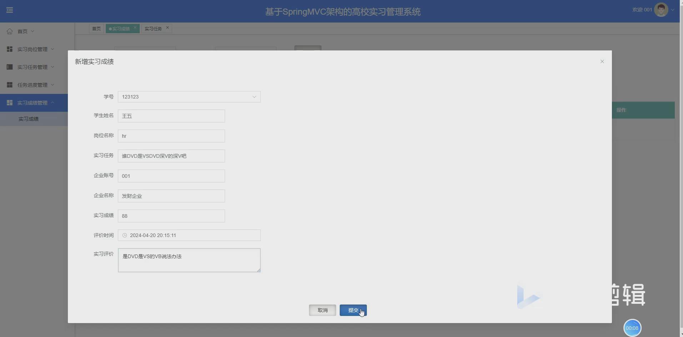Close the 实习任务 tab
The width and height of the screenshot is (683, 337).
point(167,27)
